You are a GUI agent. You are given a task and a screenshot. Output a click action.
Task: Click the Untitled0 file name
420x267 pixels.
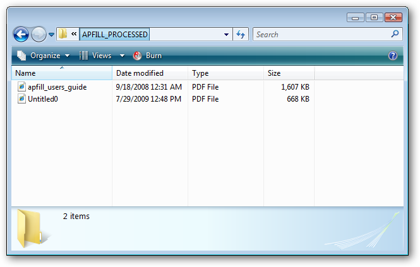point(43,99)
